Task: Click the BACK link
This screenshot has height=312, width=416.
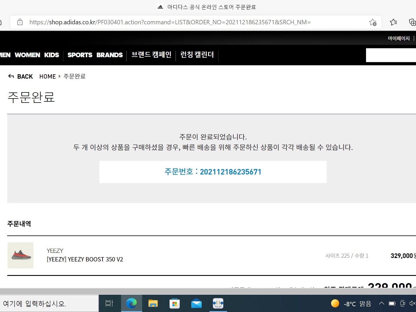Action: [x=25, y=76]
